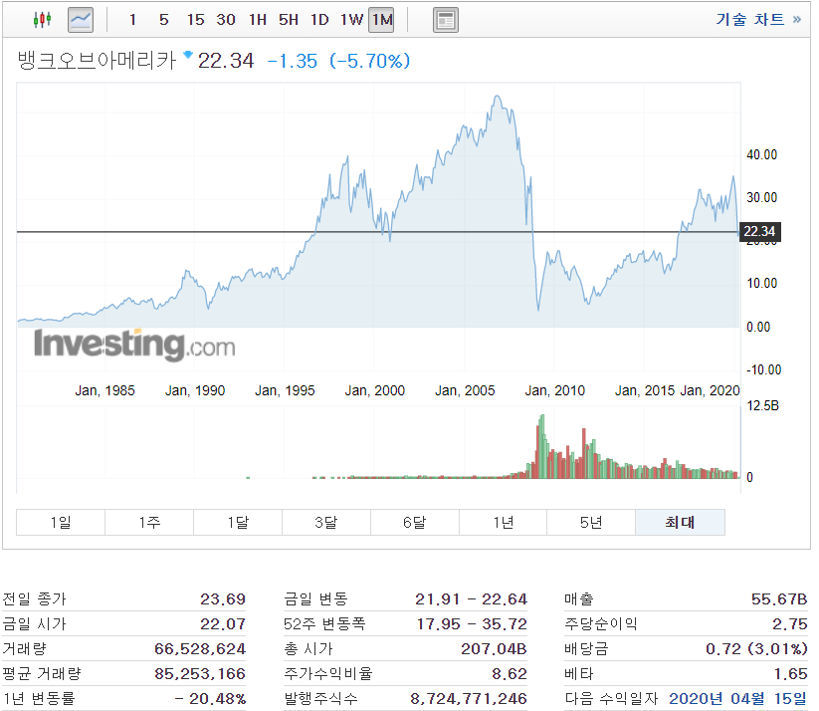Viewport: 819px width, 711px height.
Task: Click the current price 22.34 header value
Action: point(226,61)
